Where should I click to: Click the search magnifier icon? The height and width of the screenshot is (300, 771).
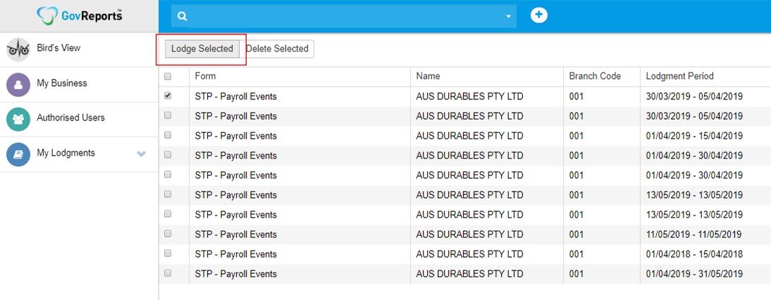[x=183, y=16]
